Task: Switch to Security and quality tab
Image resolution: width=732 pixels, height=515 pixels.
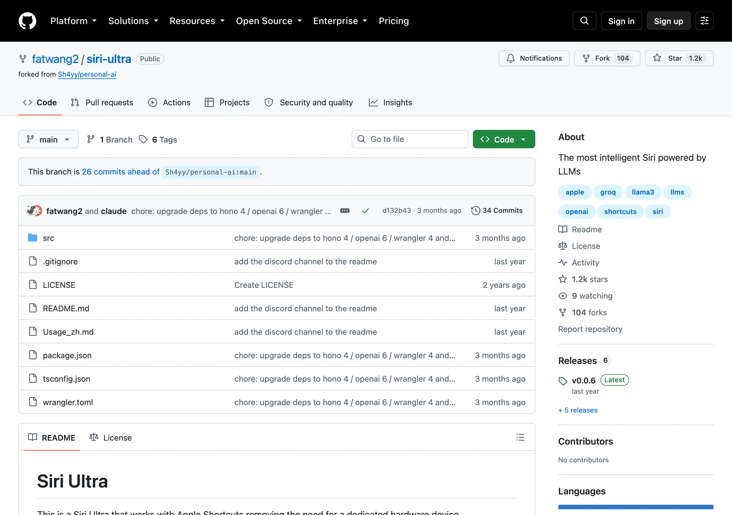Action: (309, 102)
